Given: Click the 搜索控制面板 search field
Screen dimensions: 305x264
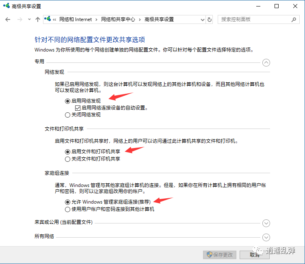Looking at the screenshot, I should pos(259,19).
